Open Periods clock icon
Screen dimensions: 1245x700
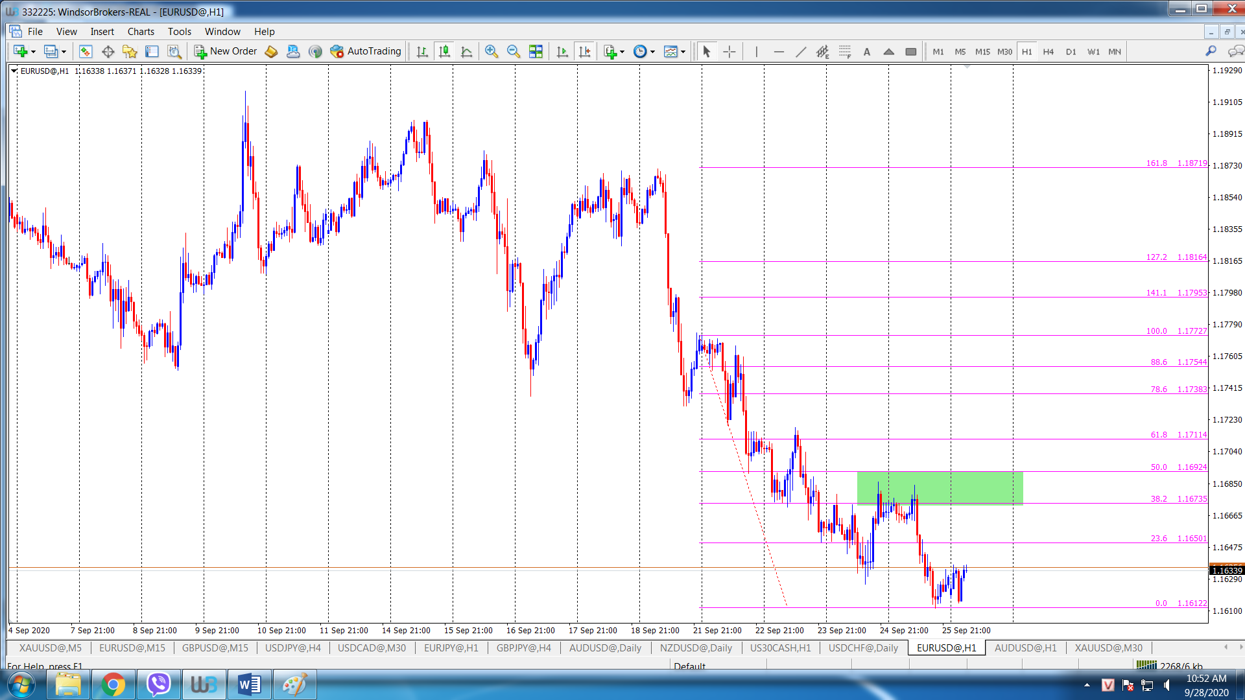640,51
